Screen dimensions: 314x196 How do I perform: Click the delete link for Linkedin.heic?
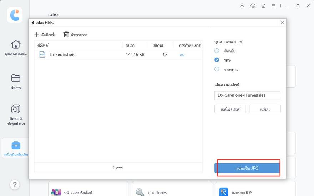tap(182, 55)
